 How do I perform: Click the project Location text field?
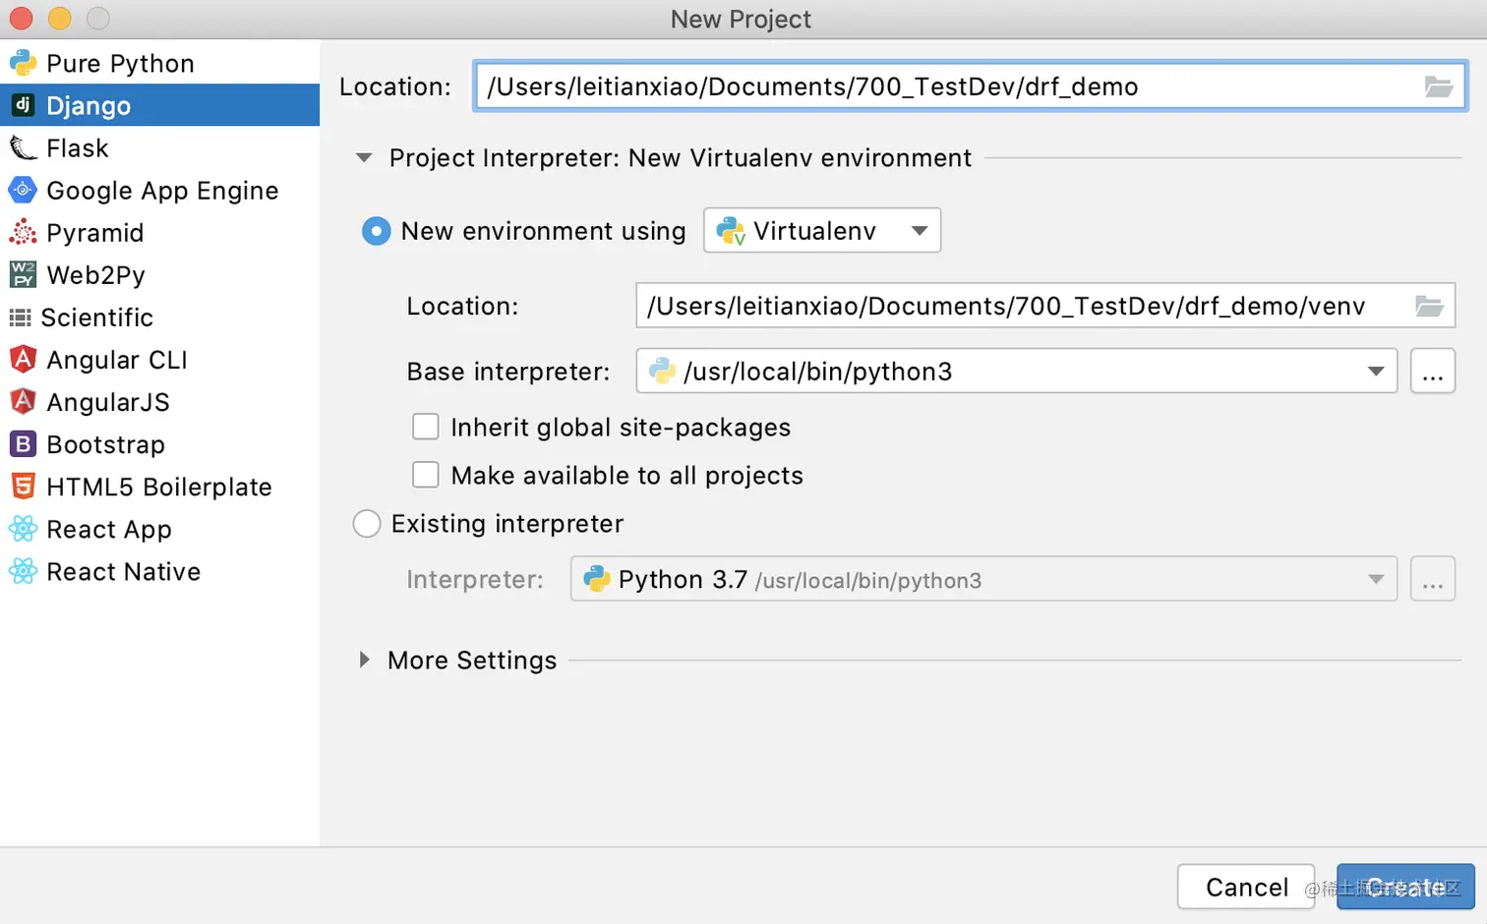[x=944, y=87]
